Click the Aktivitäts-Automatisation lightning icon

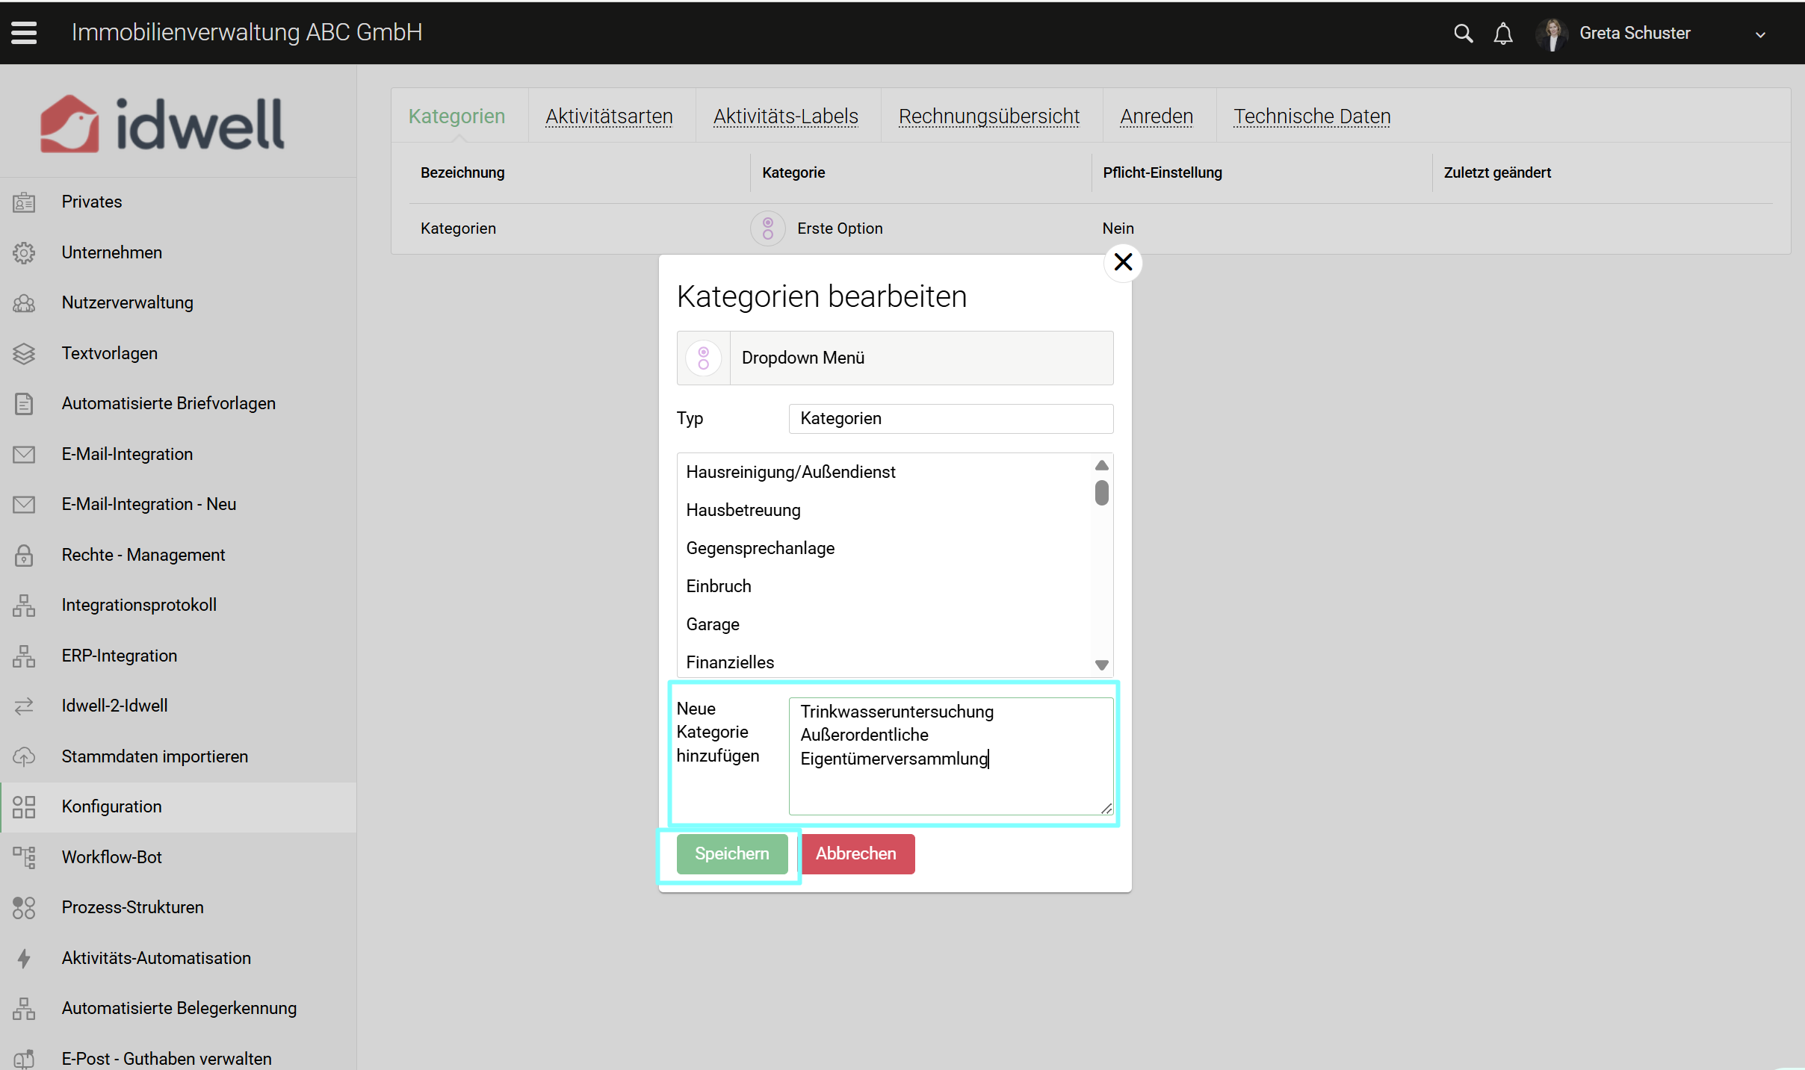24,958
